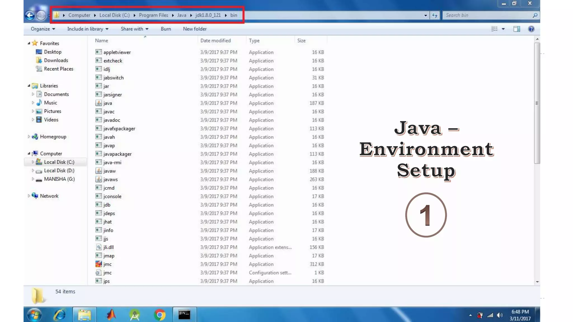Toggle the preview pane icon
573x322 pixels.
(516, 29)
